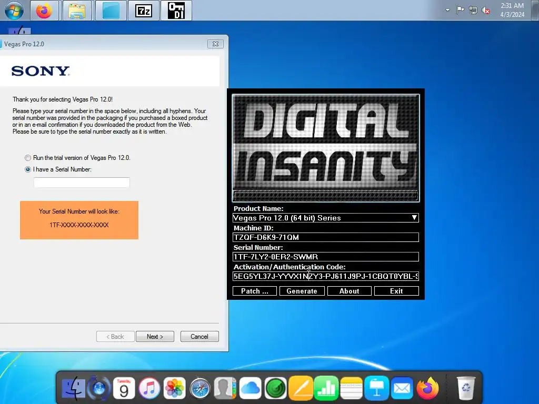Open Windows Explorer from the taskbar
539x404 pixels.
click(x=77, y=11)
